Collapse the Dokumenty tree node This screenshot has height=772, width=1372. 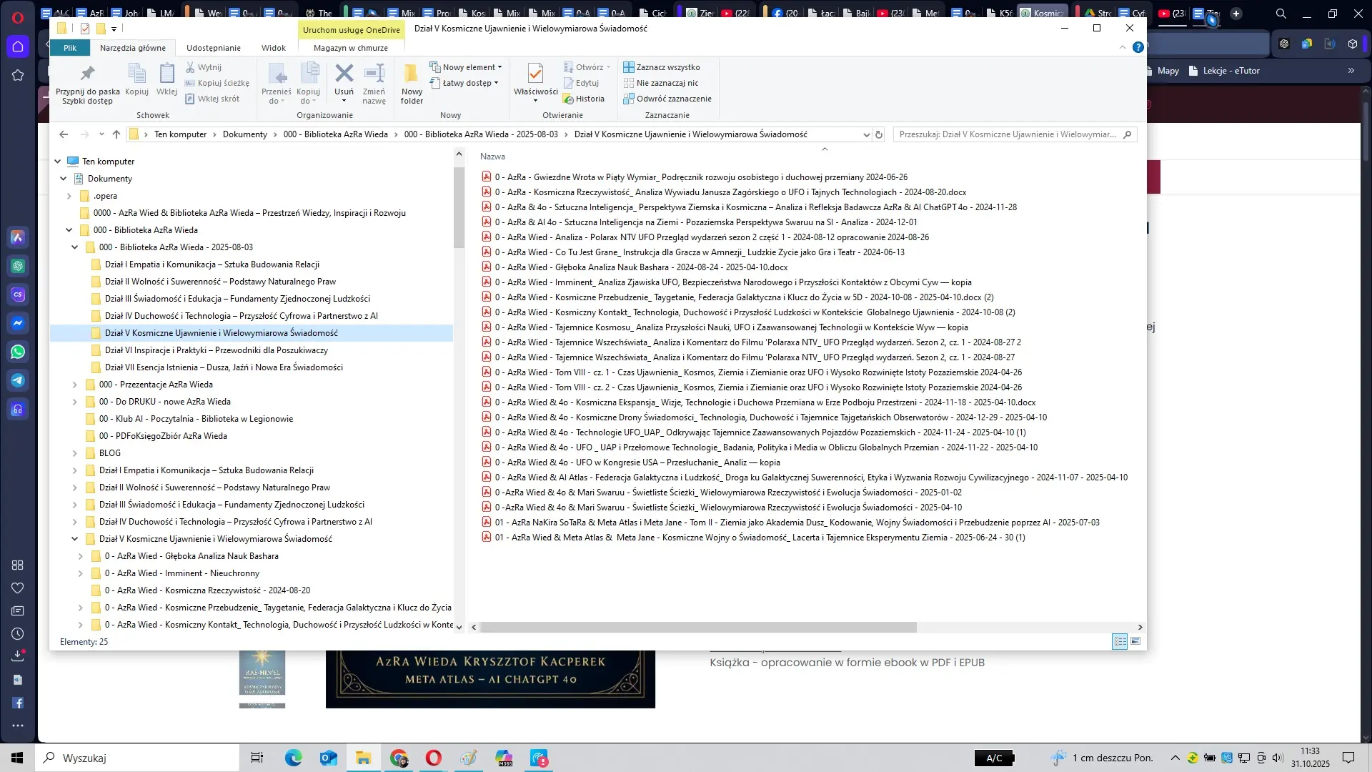(63, 179)
